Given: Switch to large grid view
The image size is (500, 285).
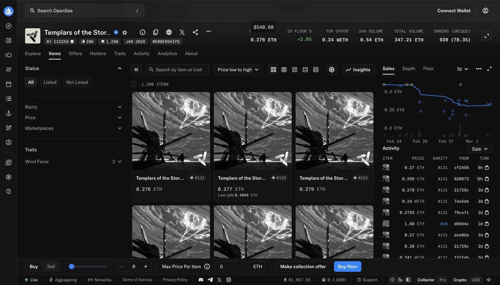Looking at the screenshot, I should (273, 70).
